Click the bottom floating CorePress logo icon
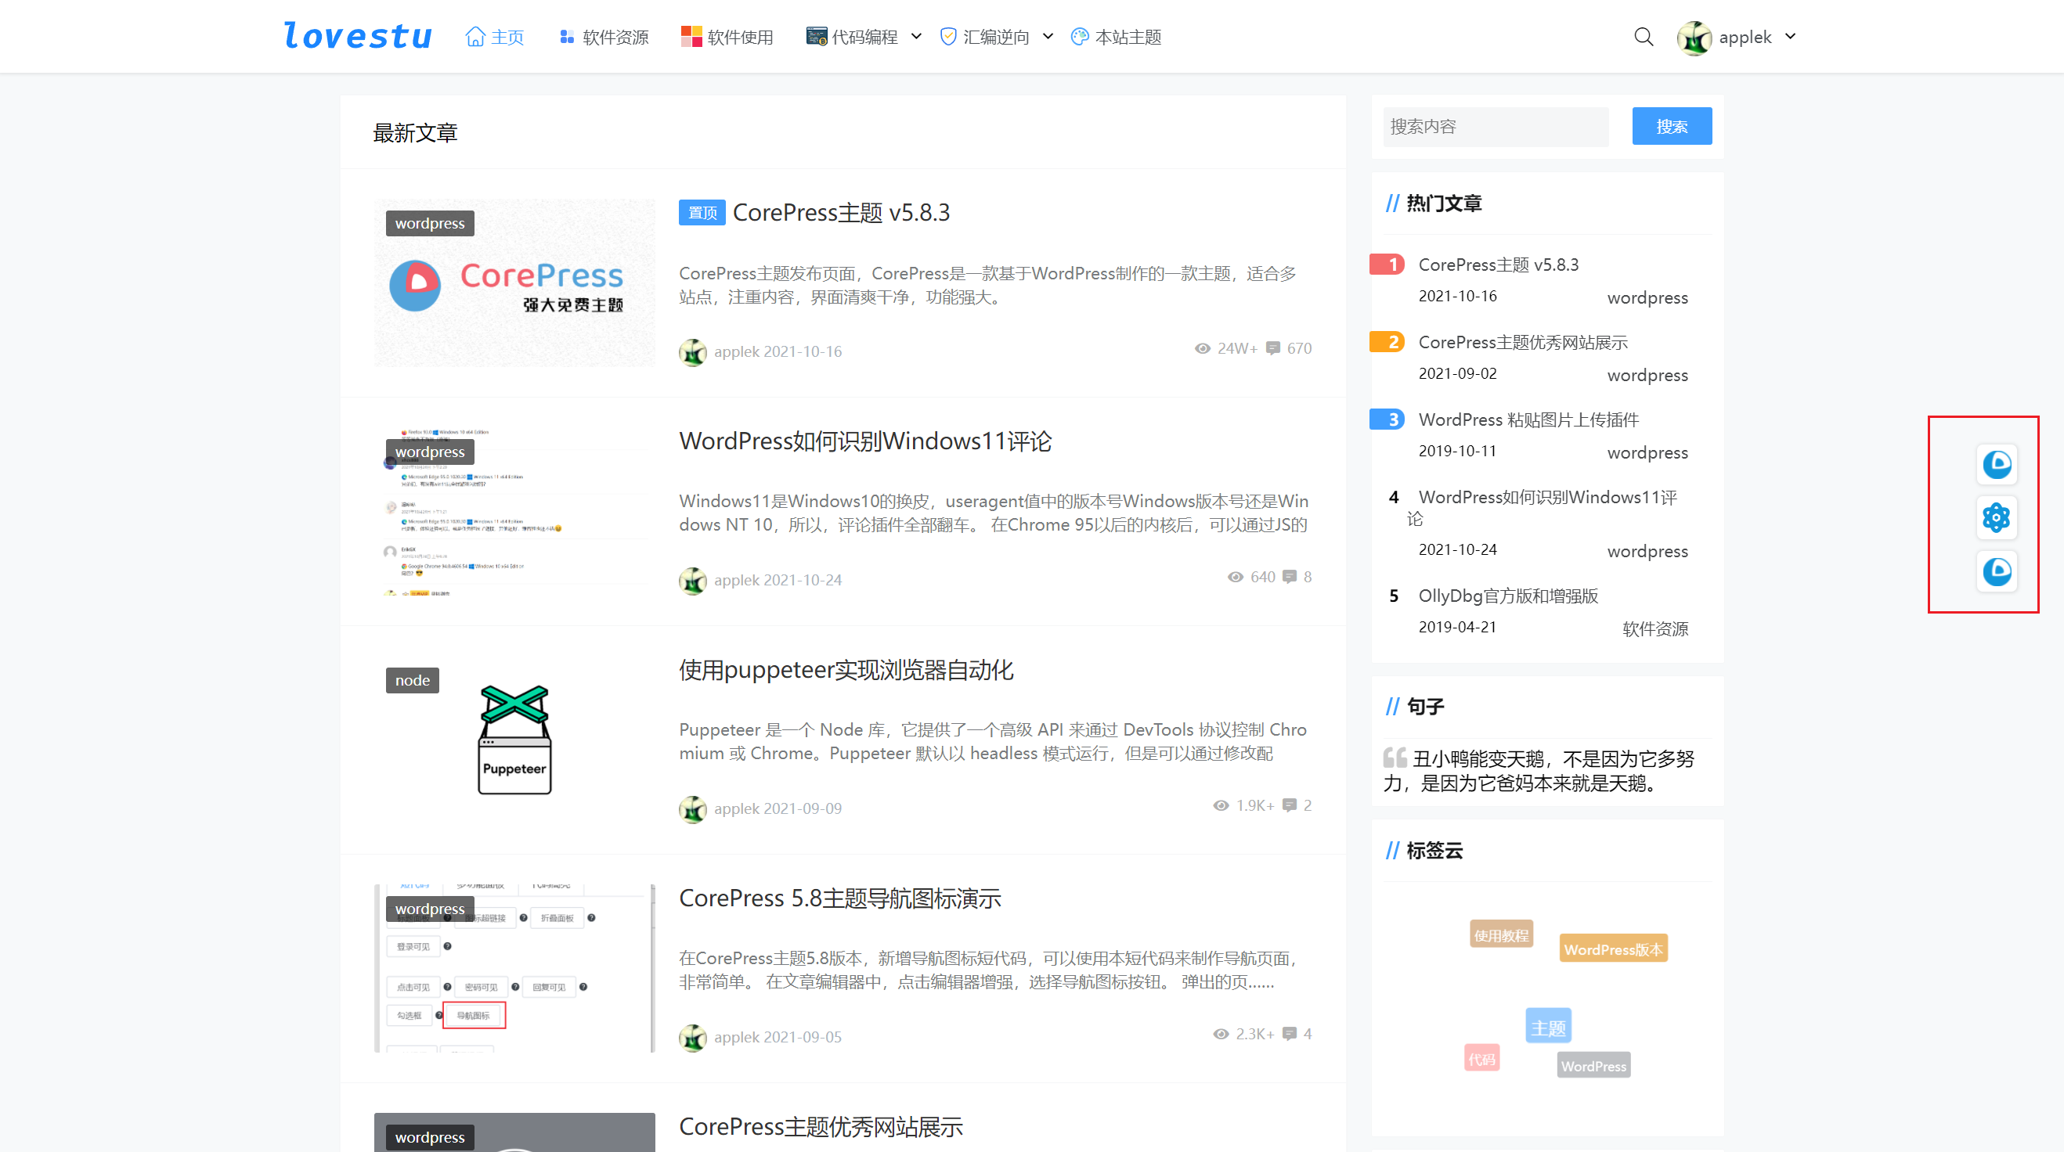The width and height of the screenshot is (2064, 1152). (x=1996, y=571)
